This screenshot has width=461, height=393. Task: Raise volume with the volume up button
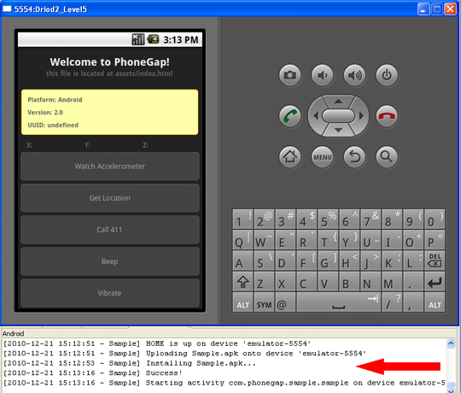(x=354, y=75)
